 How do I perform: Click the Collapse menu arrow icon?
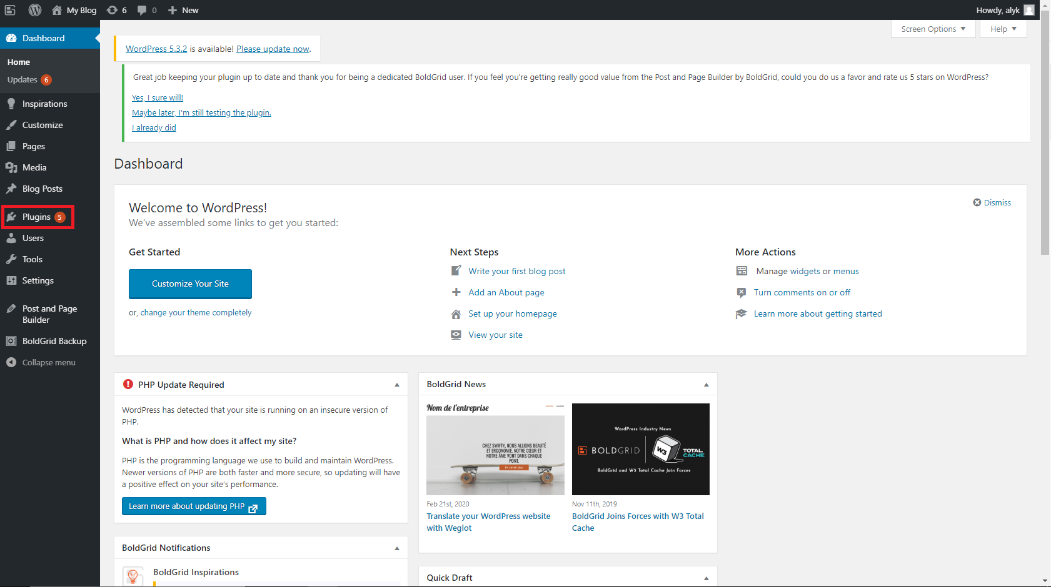[11, 362]
